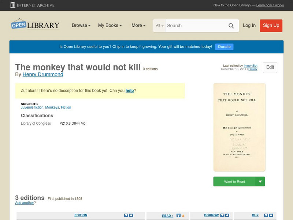
Task: Sort the Edition column descending
Action: (126, 216)
